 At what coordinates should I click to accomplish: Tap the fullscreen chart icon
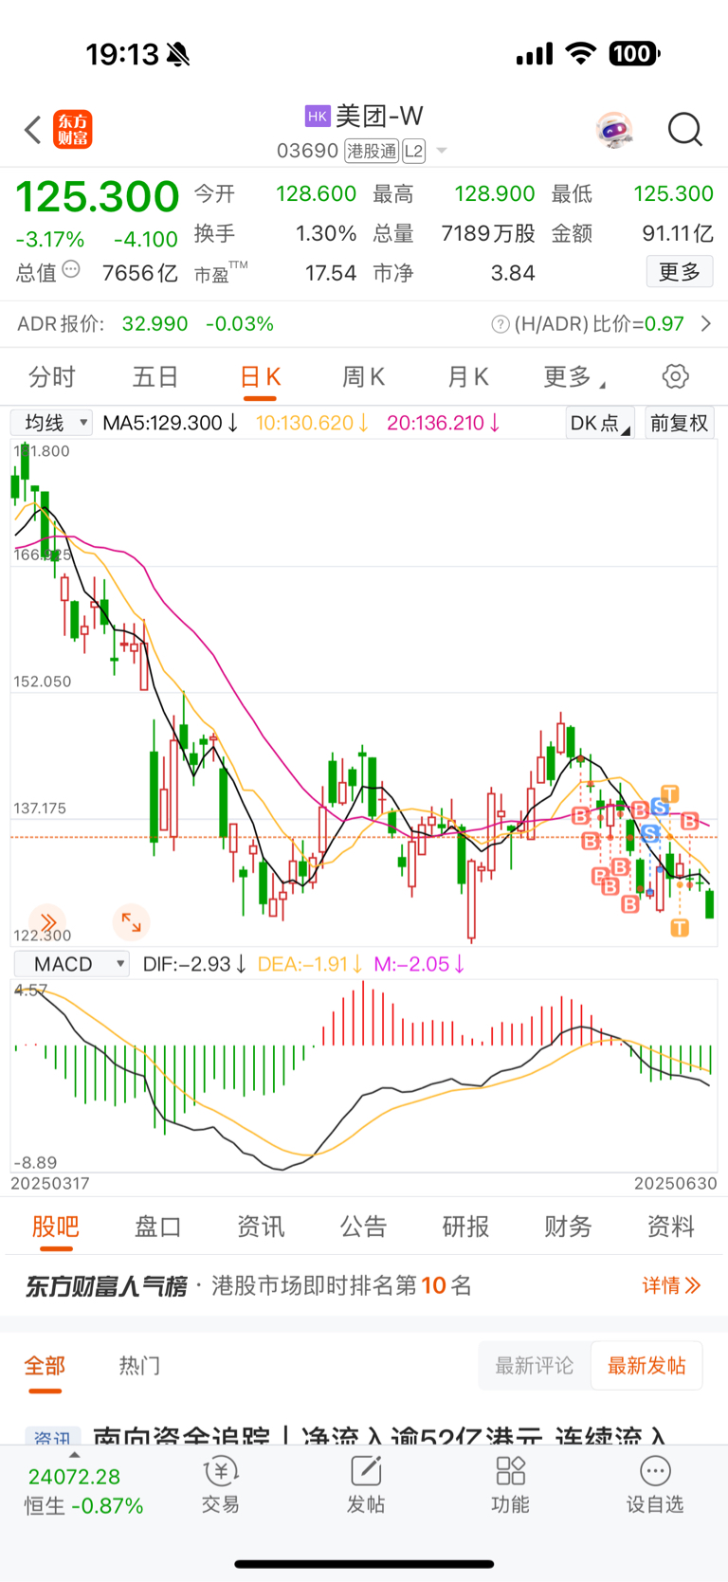click(131, 921)
